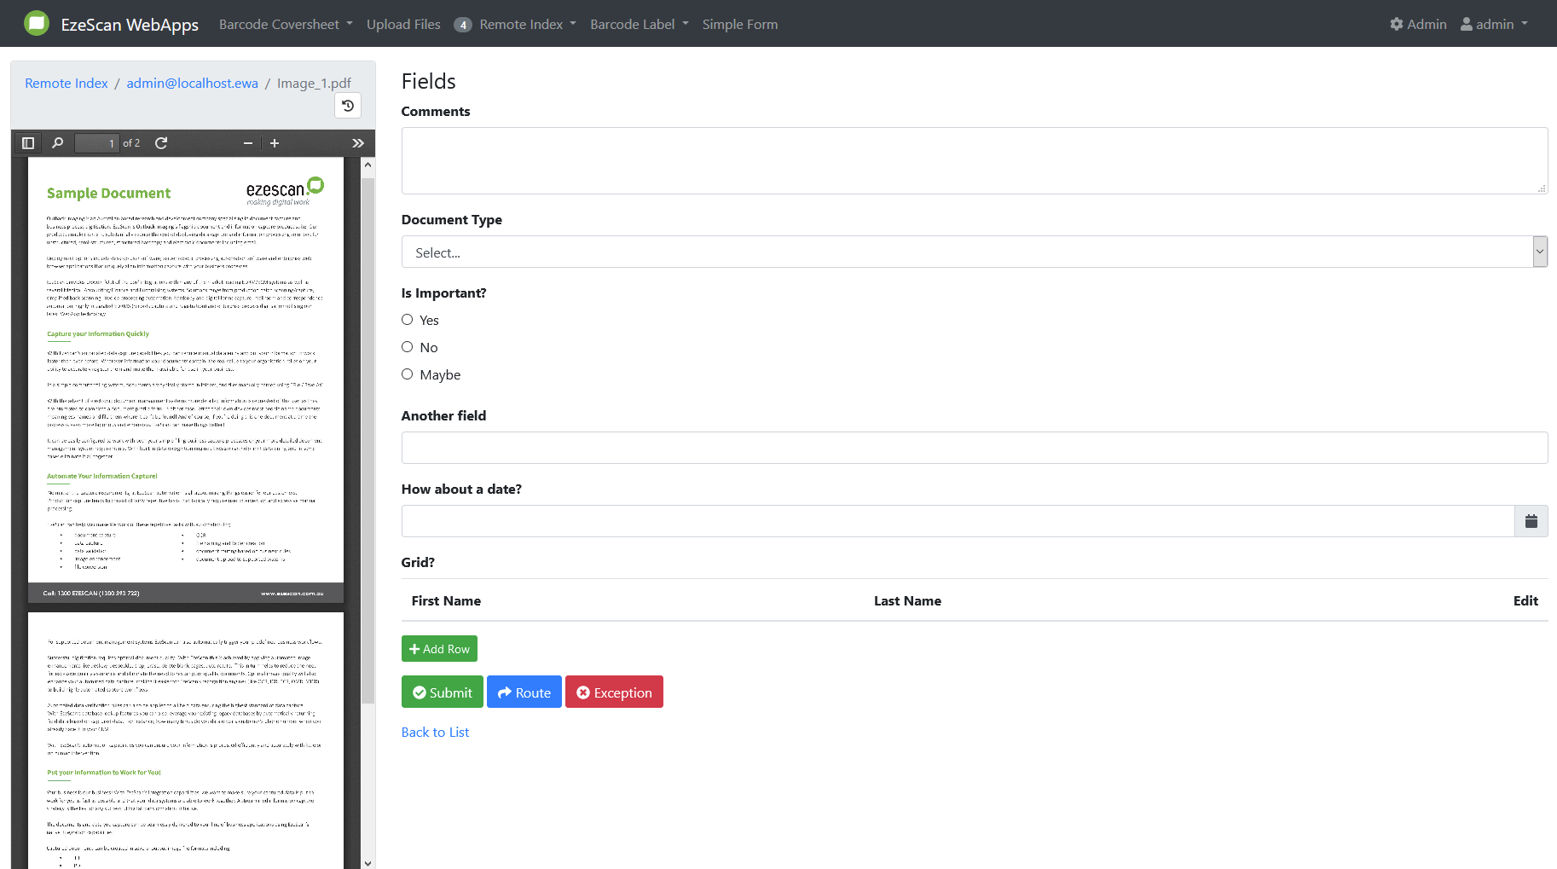Select the Yes radio option
The width and height of the screenshot is (1557, 869).
408,320
